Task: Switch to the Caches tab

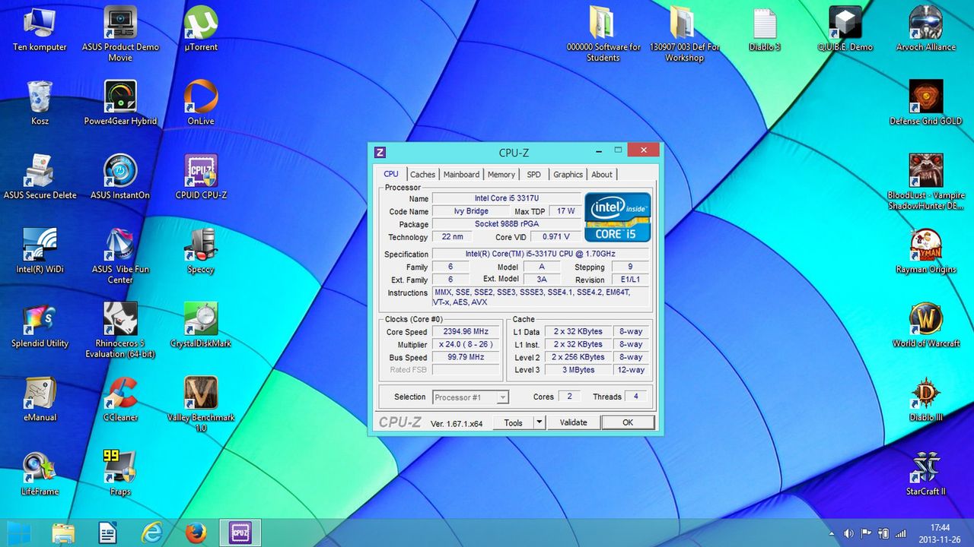Action: pyautogui.click(x=422, y=175)
